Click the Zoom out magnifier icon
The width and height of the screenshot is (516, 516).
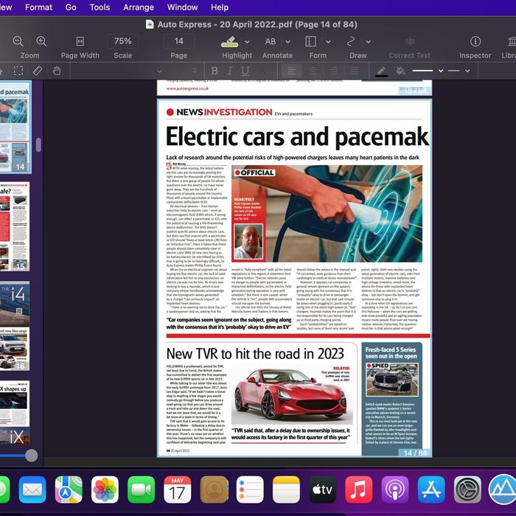[18, 41]
